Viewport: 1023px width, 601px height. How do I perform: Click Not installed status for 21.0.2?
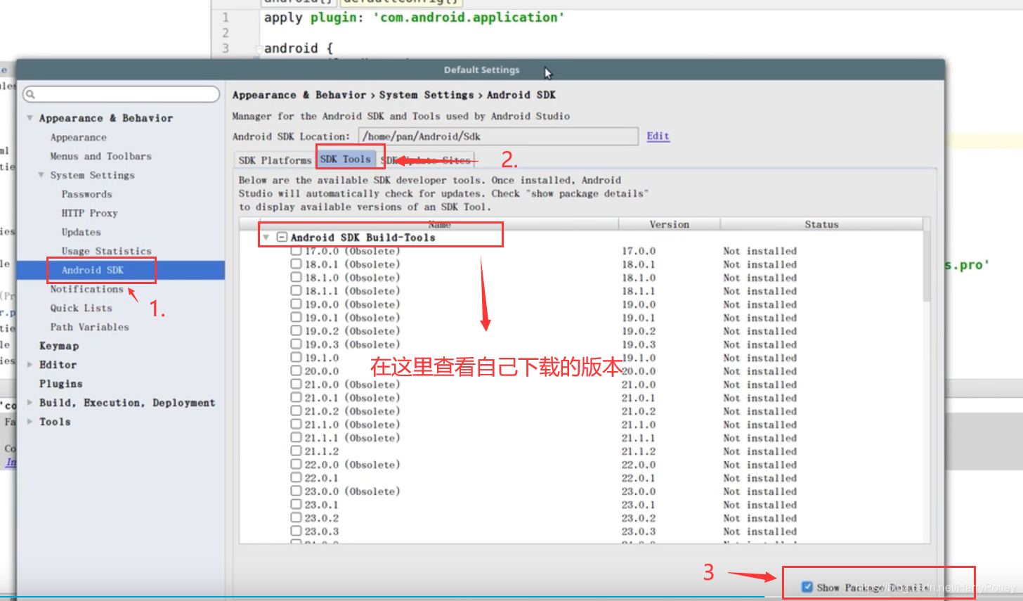(760, 411)
